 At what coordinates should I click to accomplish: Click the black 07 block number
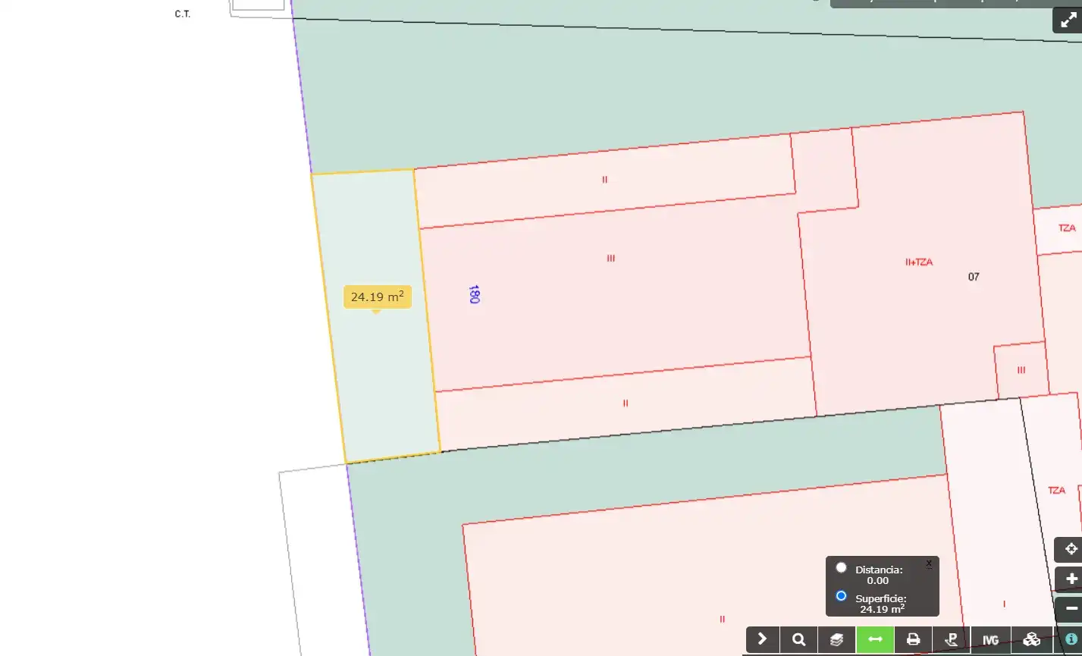coord(974,277)
